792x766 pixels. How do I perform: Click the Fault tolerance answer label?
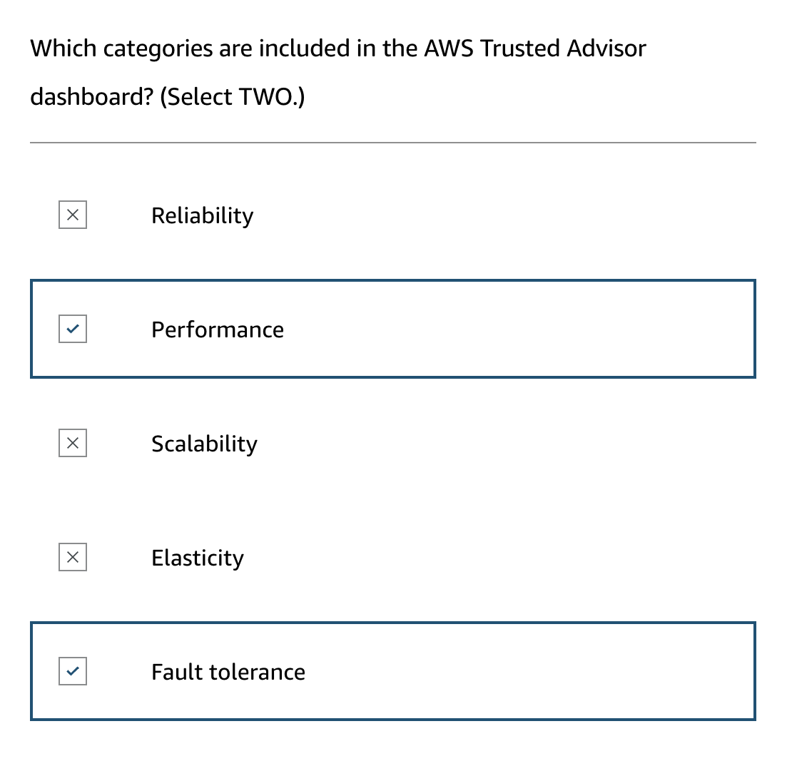(x=228, y=672)
